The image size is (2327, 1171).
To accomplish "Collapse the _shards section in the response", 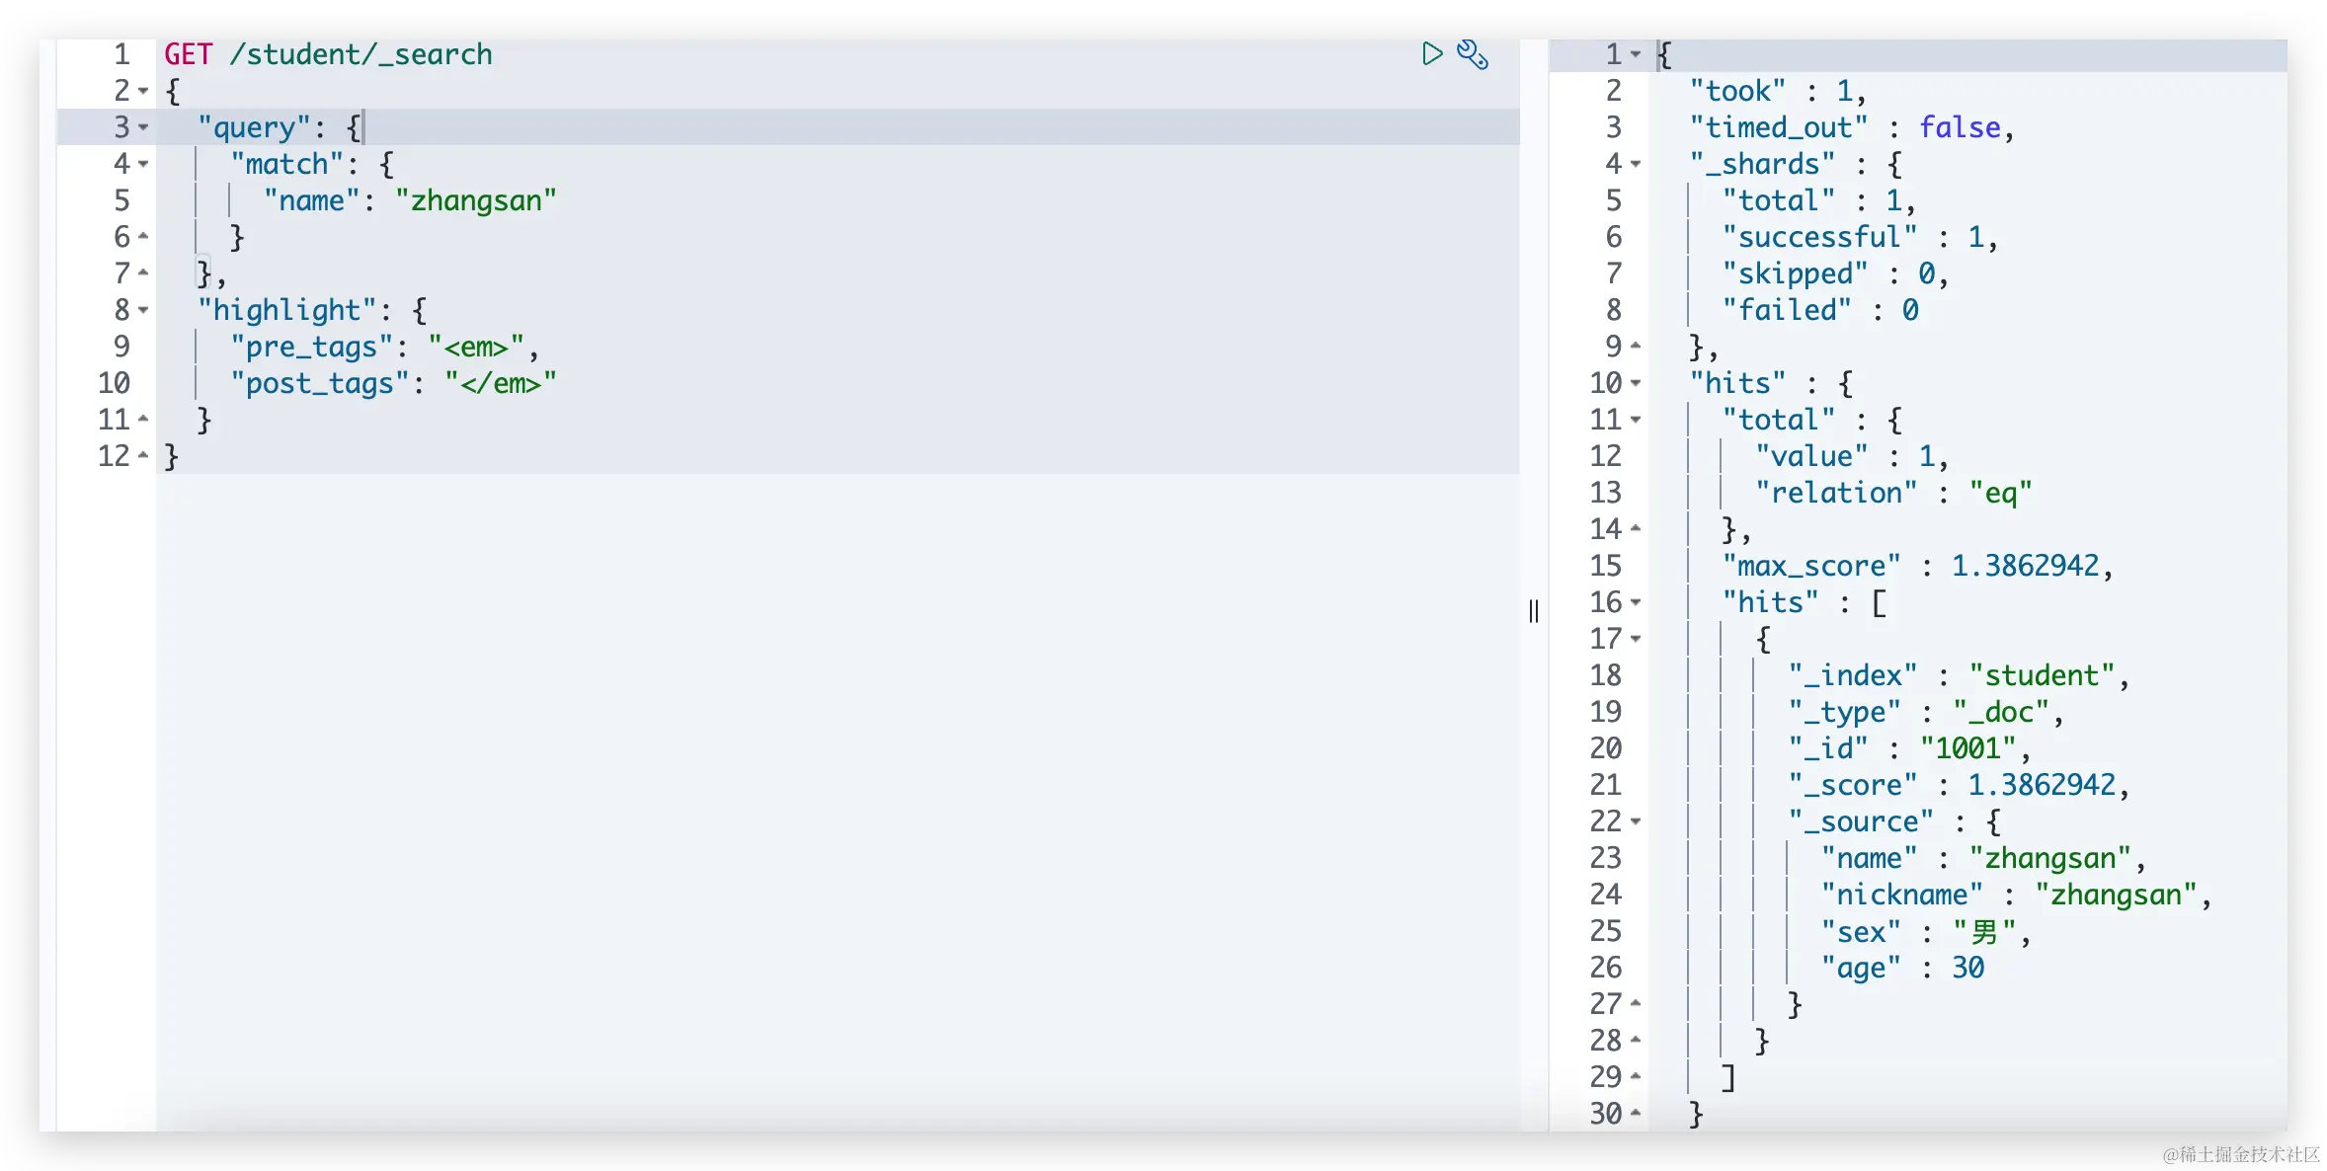I will (x=1636, y=164).
